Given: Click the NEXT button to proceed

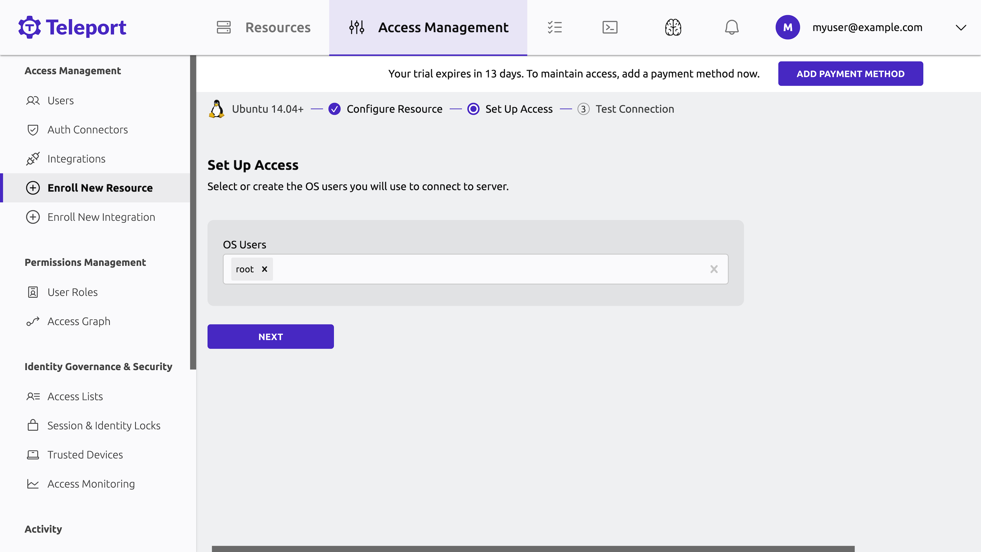Looking at the screenshot, I should click(x=270, y=336).
